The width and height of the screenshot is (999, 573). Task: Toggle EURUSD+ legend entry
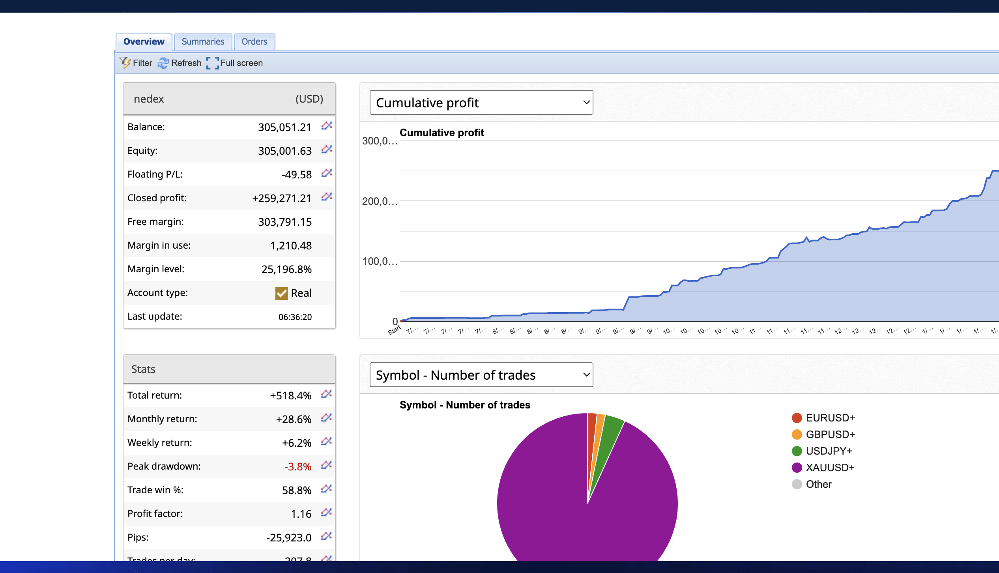point(830,418)
